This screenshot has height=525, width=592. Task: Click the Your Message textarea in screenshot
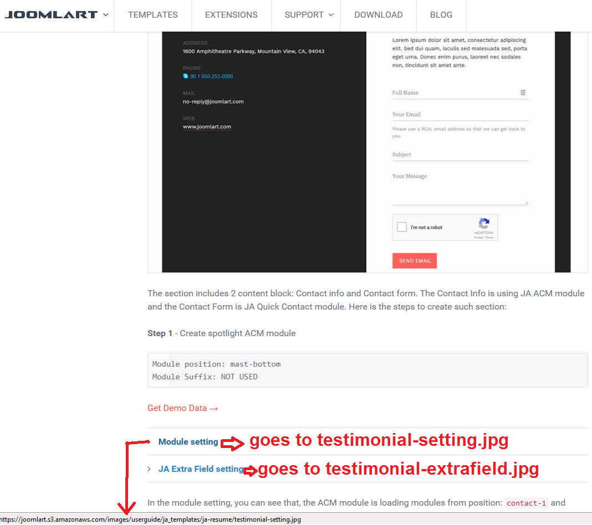460,188
